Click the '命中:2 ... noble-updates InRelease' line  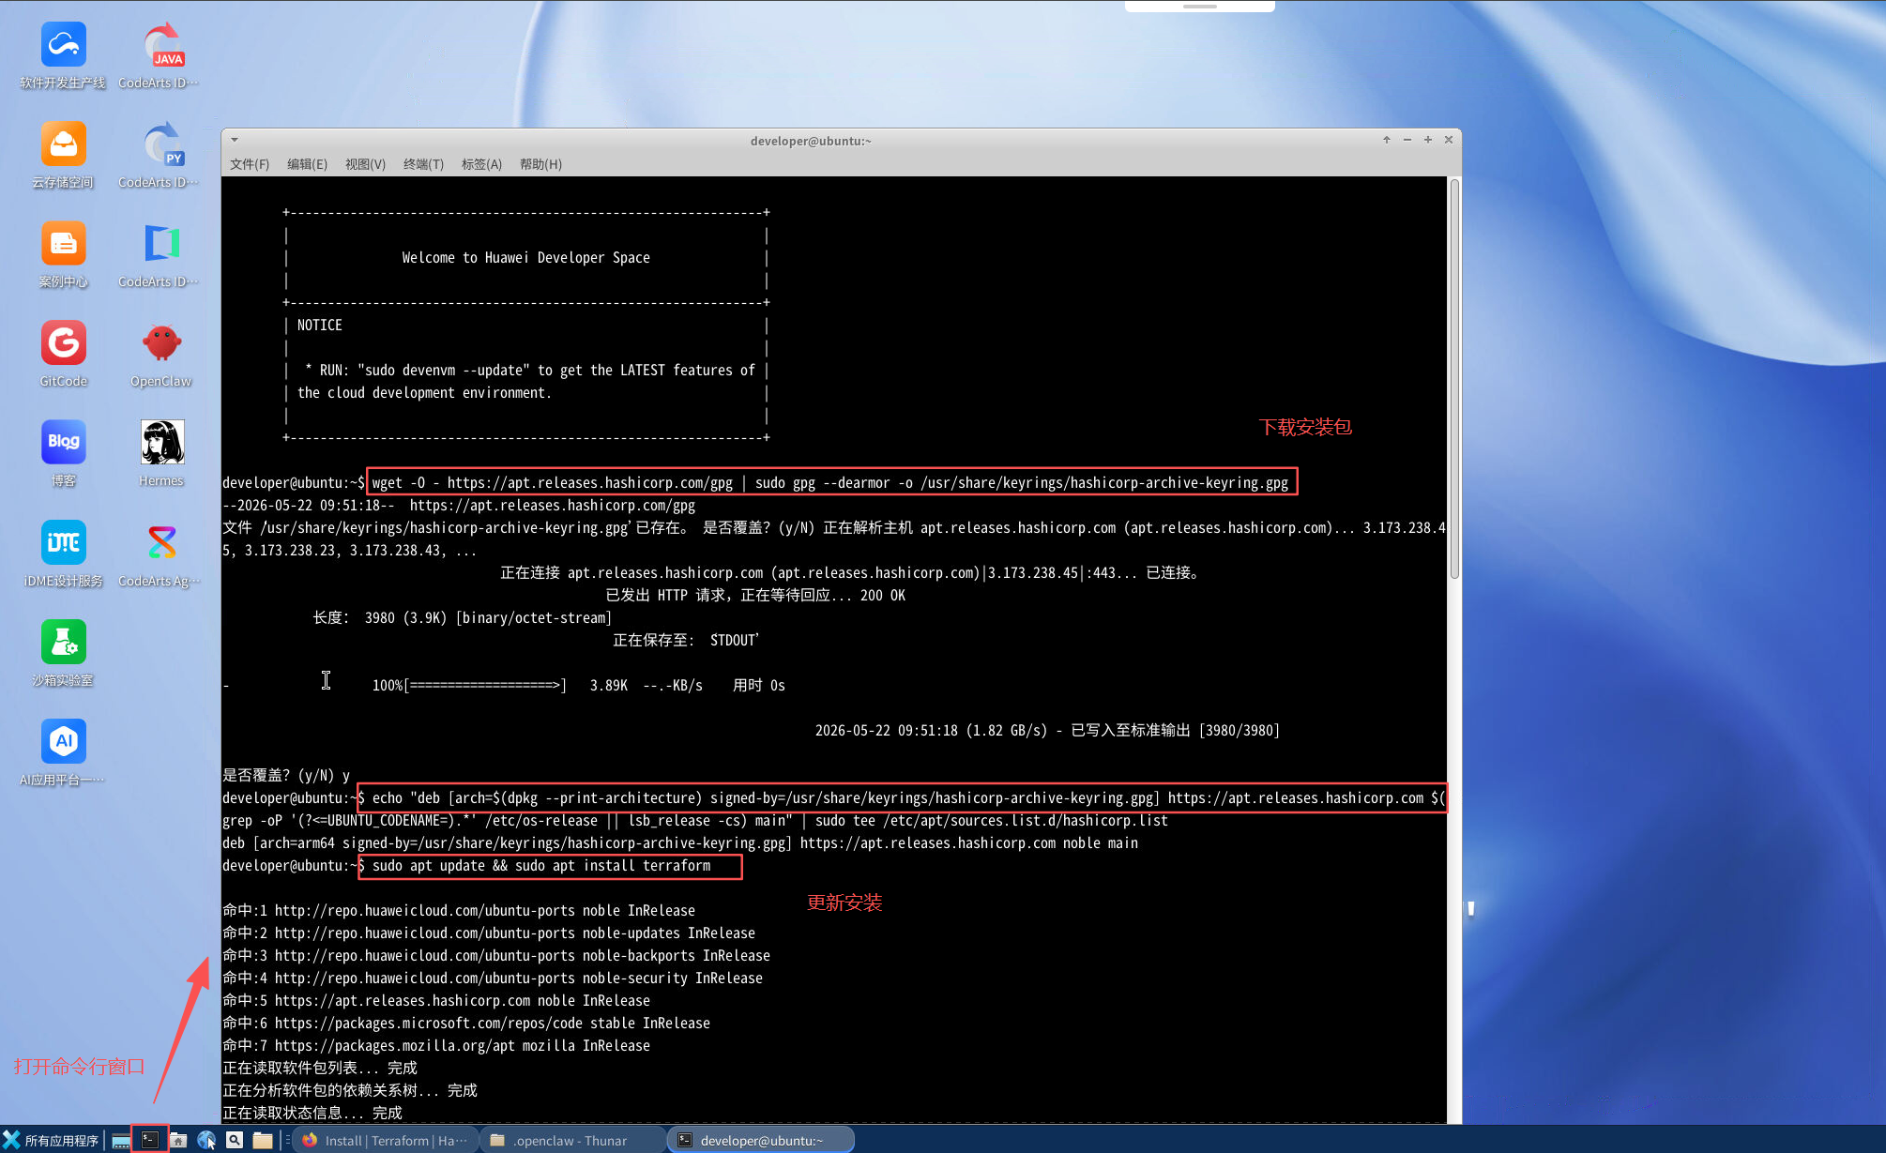489,933
